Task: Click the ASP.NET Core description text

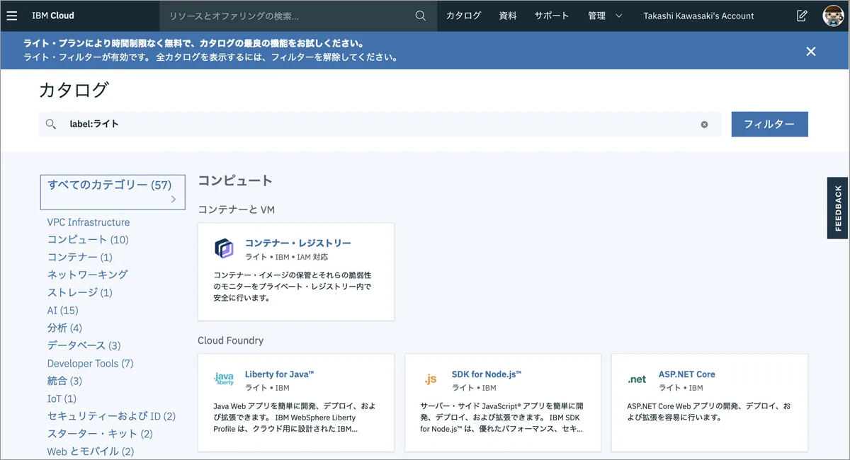Action: pyautogui.click(x=709, y=412)
